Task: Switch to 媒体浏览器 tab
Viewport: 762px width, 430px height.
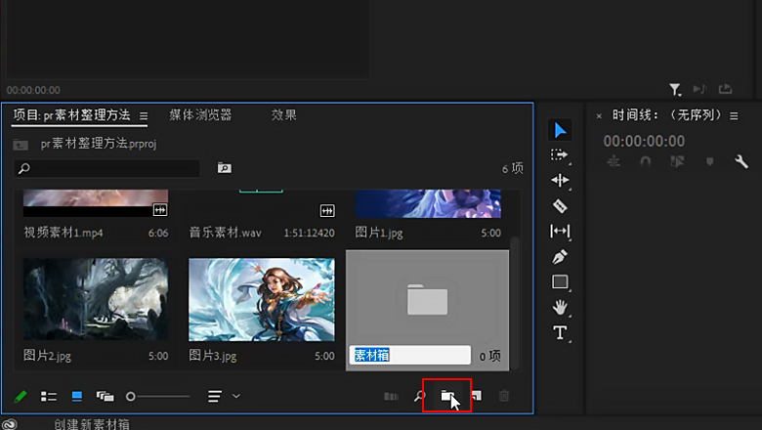Action: (x=200, y=115)
